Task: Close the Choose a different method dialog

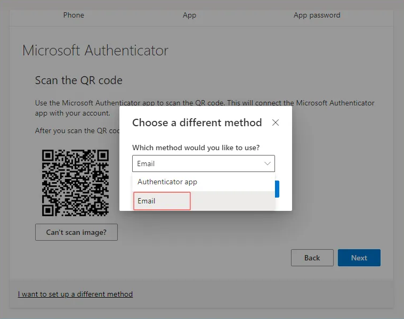Action: click(276, 122)
